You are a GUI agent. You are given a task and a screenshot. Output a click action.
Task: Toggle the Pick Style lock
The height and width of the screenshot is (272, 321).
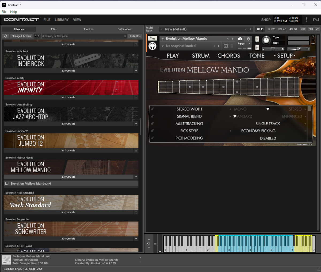(152, 131)
